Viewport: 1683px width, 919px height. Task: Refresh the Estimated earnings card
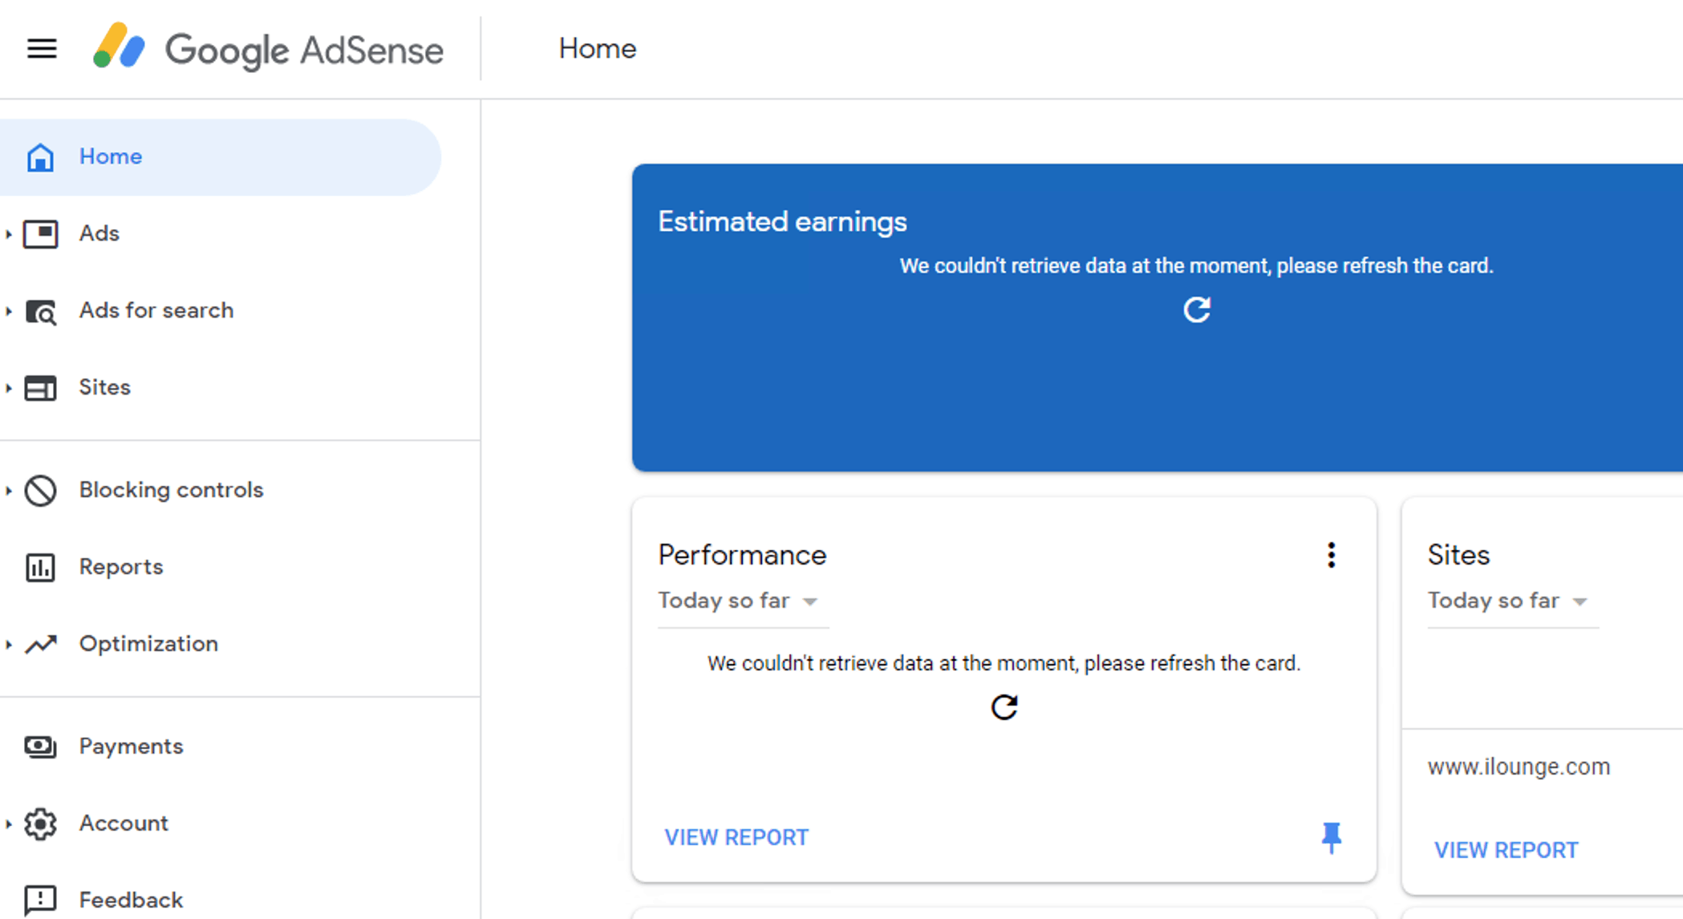click(1196, 310)
